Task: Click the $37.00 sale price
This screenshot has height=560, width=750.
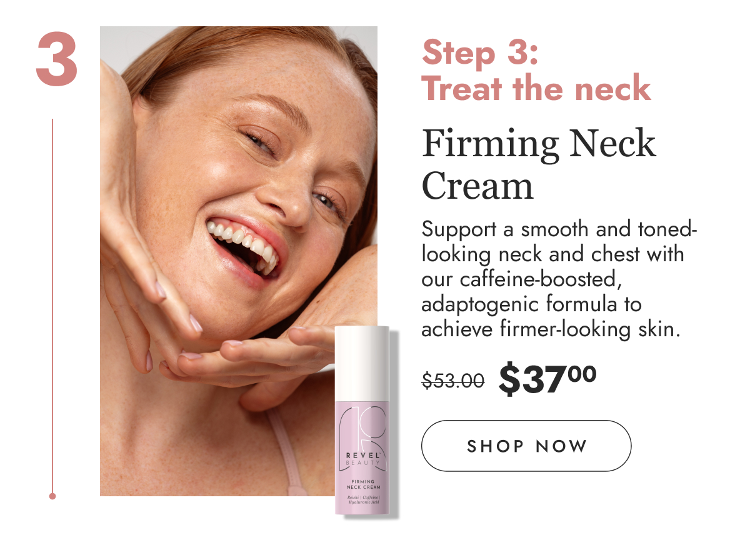Action: (547, 380)
